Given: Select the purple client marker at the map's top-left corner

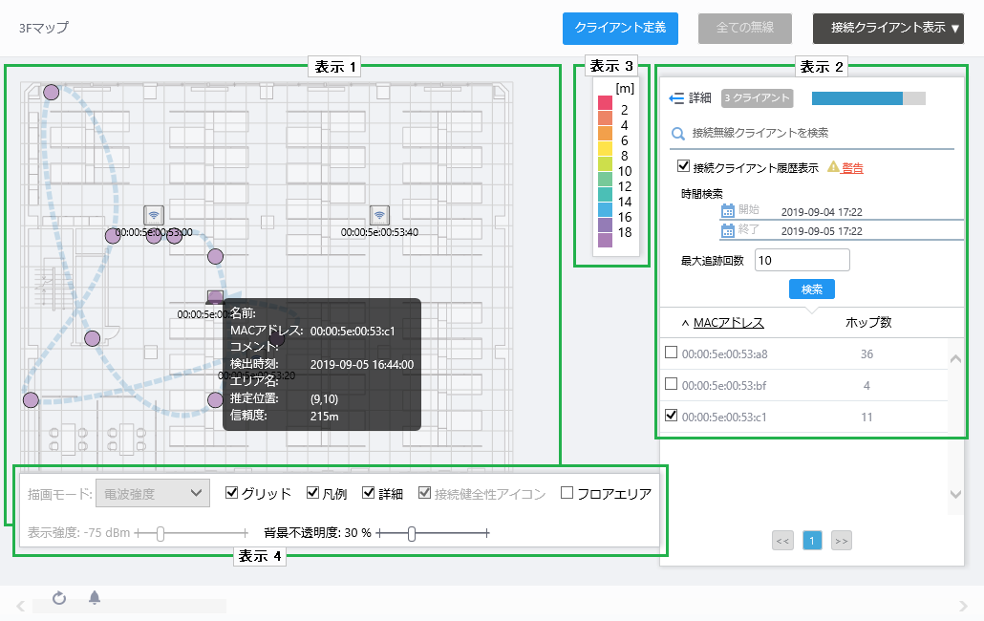Looking at the screenshot, I should (52, 93).
